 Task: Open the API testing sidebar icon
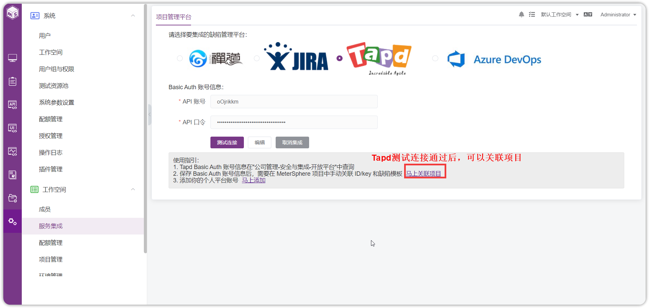(x=12, y=105)
